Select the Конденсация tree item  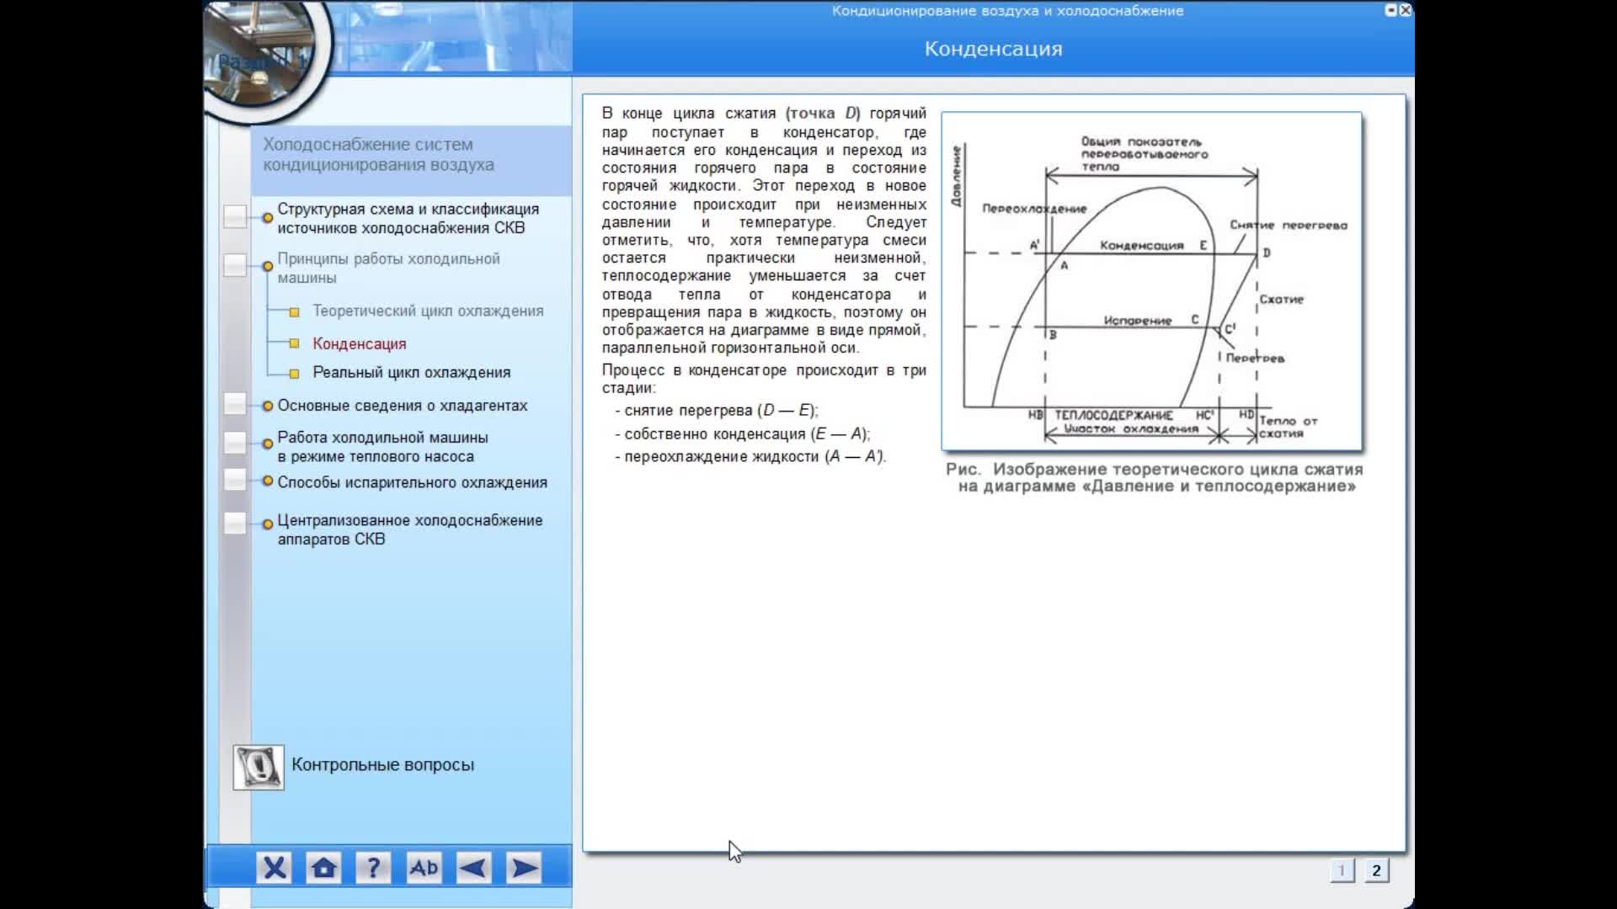tap(359, 344)
